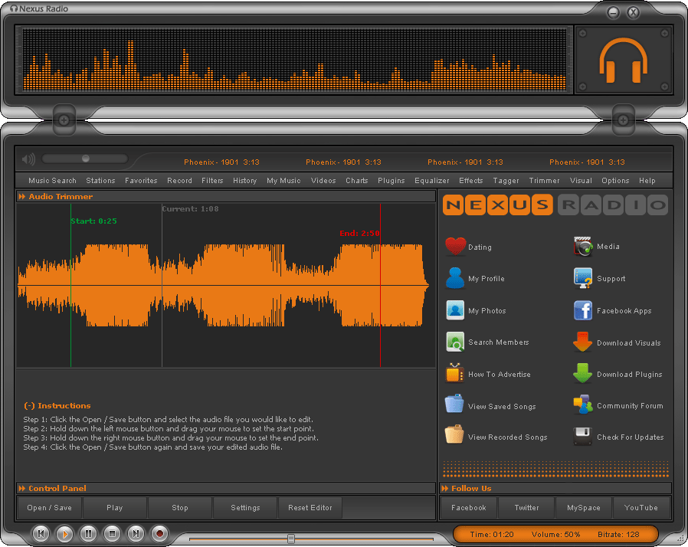688x547 pixels.
Task: Open the Stations menu
Action: click(x=100, y=181)
